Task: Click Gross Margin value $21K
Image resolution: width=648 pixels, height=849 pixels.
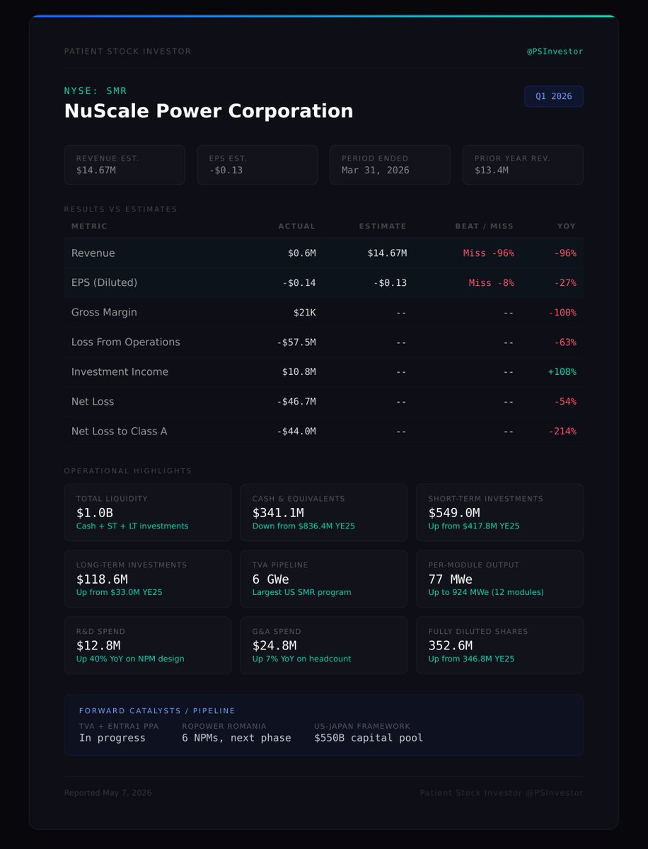Action: 305,313
